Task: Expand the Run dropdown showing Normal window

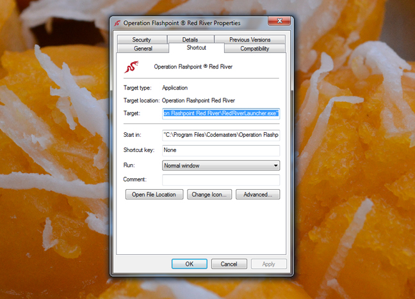Action: pos(221,165)
